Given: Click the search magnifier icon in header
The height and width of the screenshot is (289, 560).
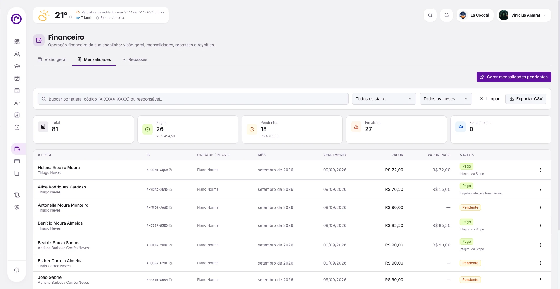Looking at the screenshot, I should (430, 15).
